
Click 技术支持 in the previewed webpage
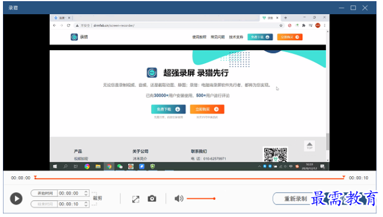tap(236, 37)
